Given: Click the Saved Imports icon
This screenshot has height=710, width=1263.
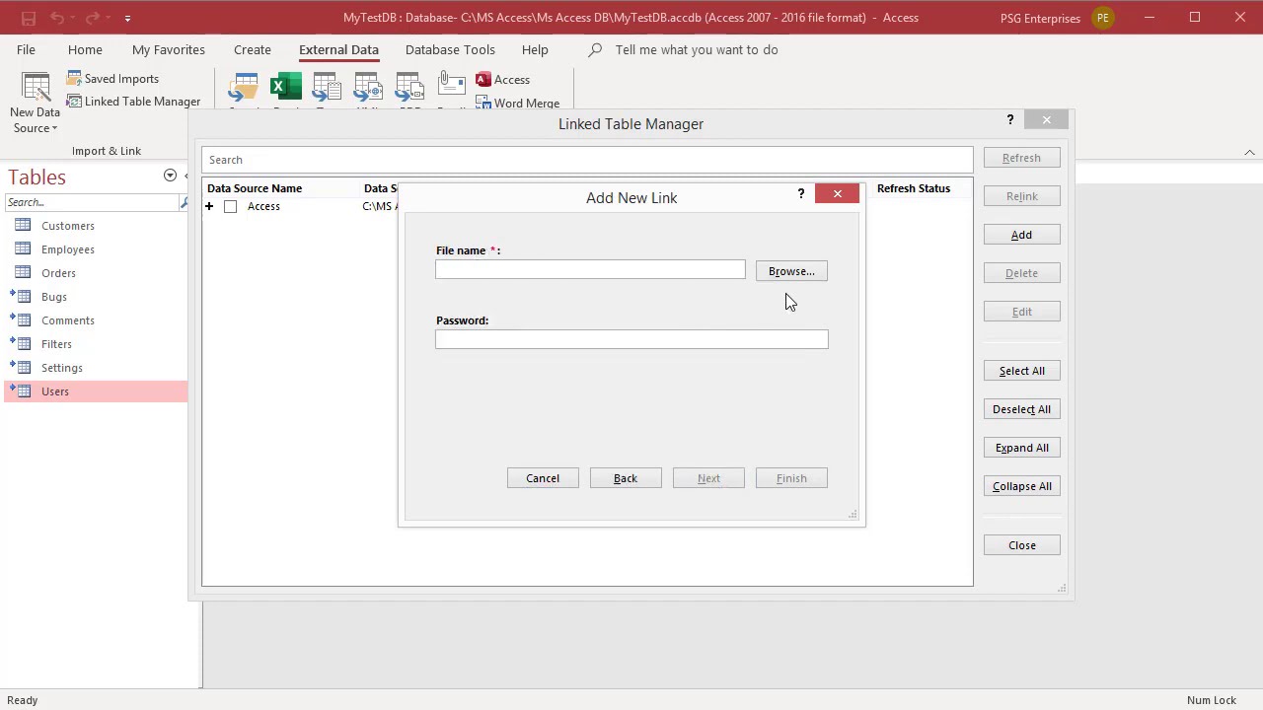Looking at the screenshot, I should [x=74, y=79].
